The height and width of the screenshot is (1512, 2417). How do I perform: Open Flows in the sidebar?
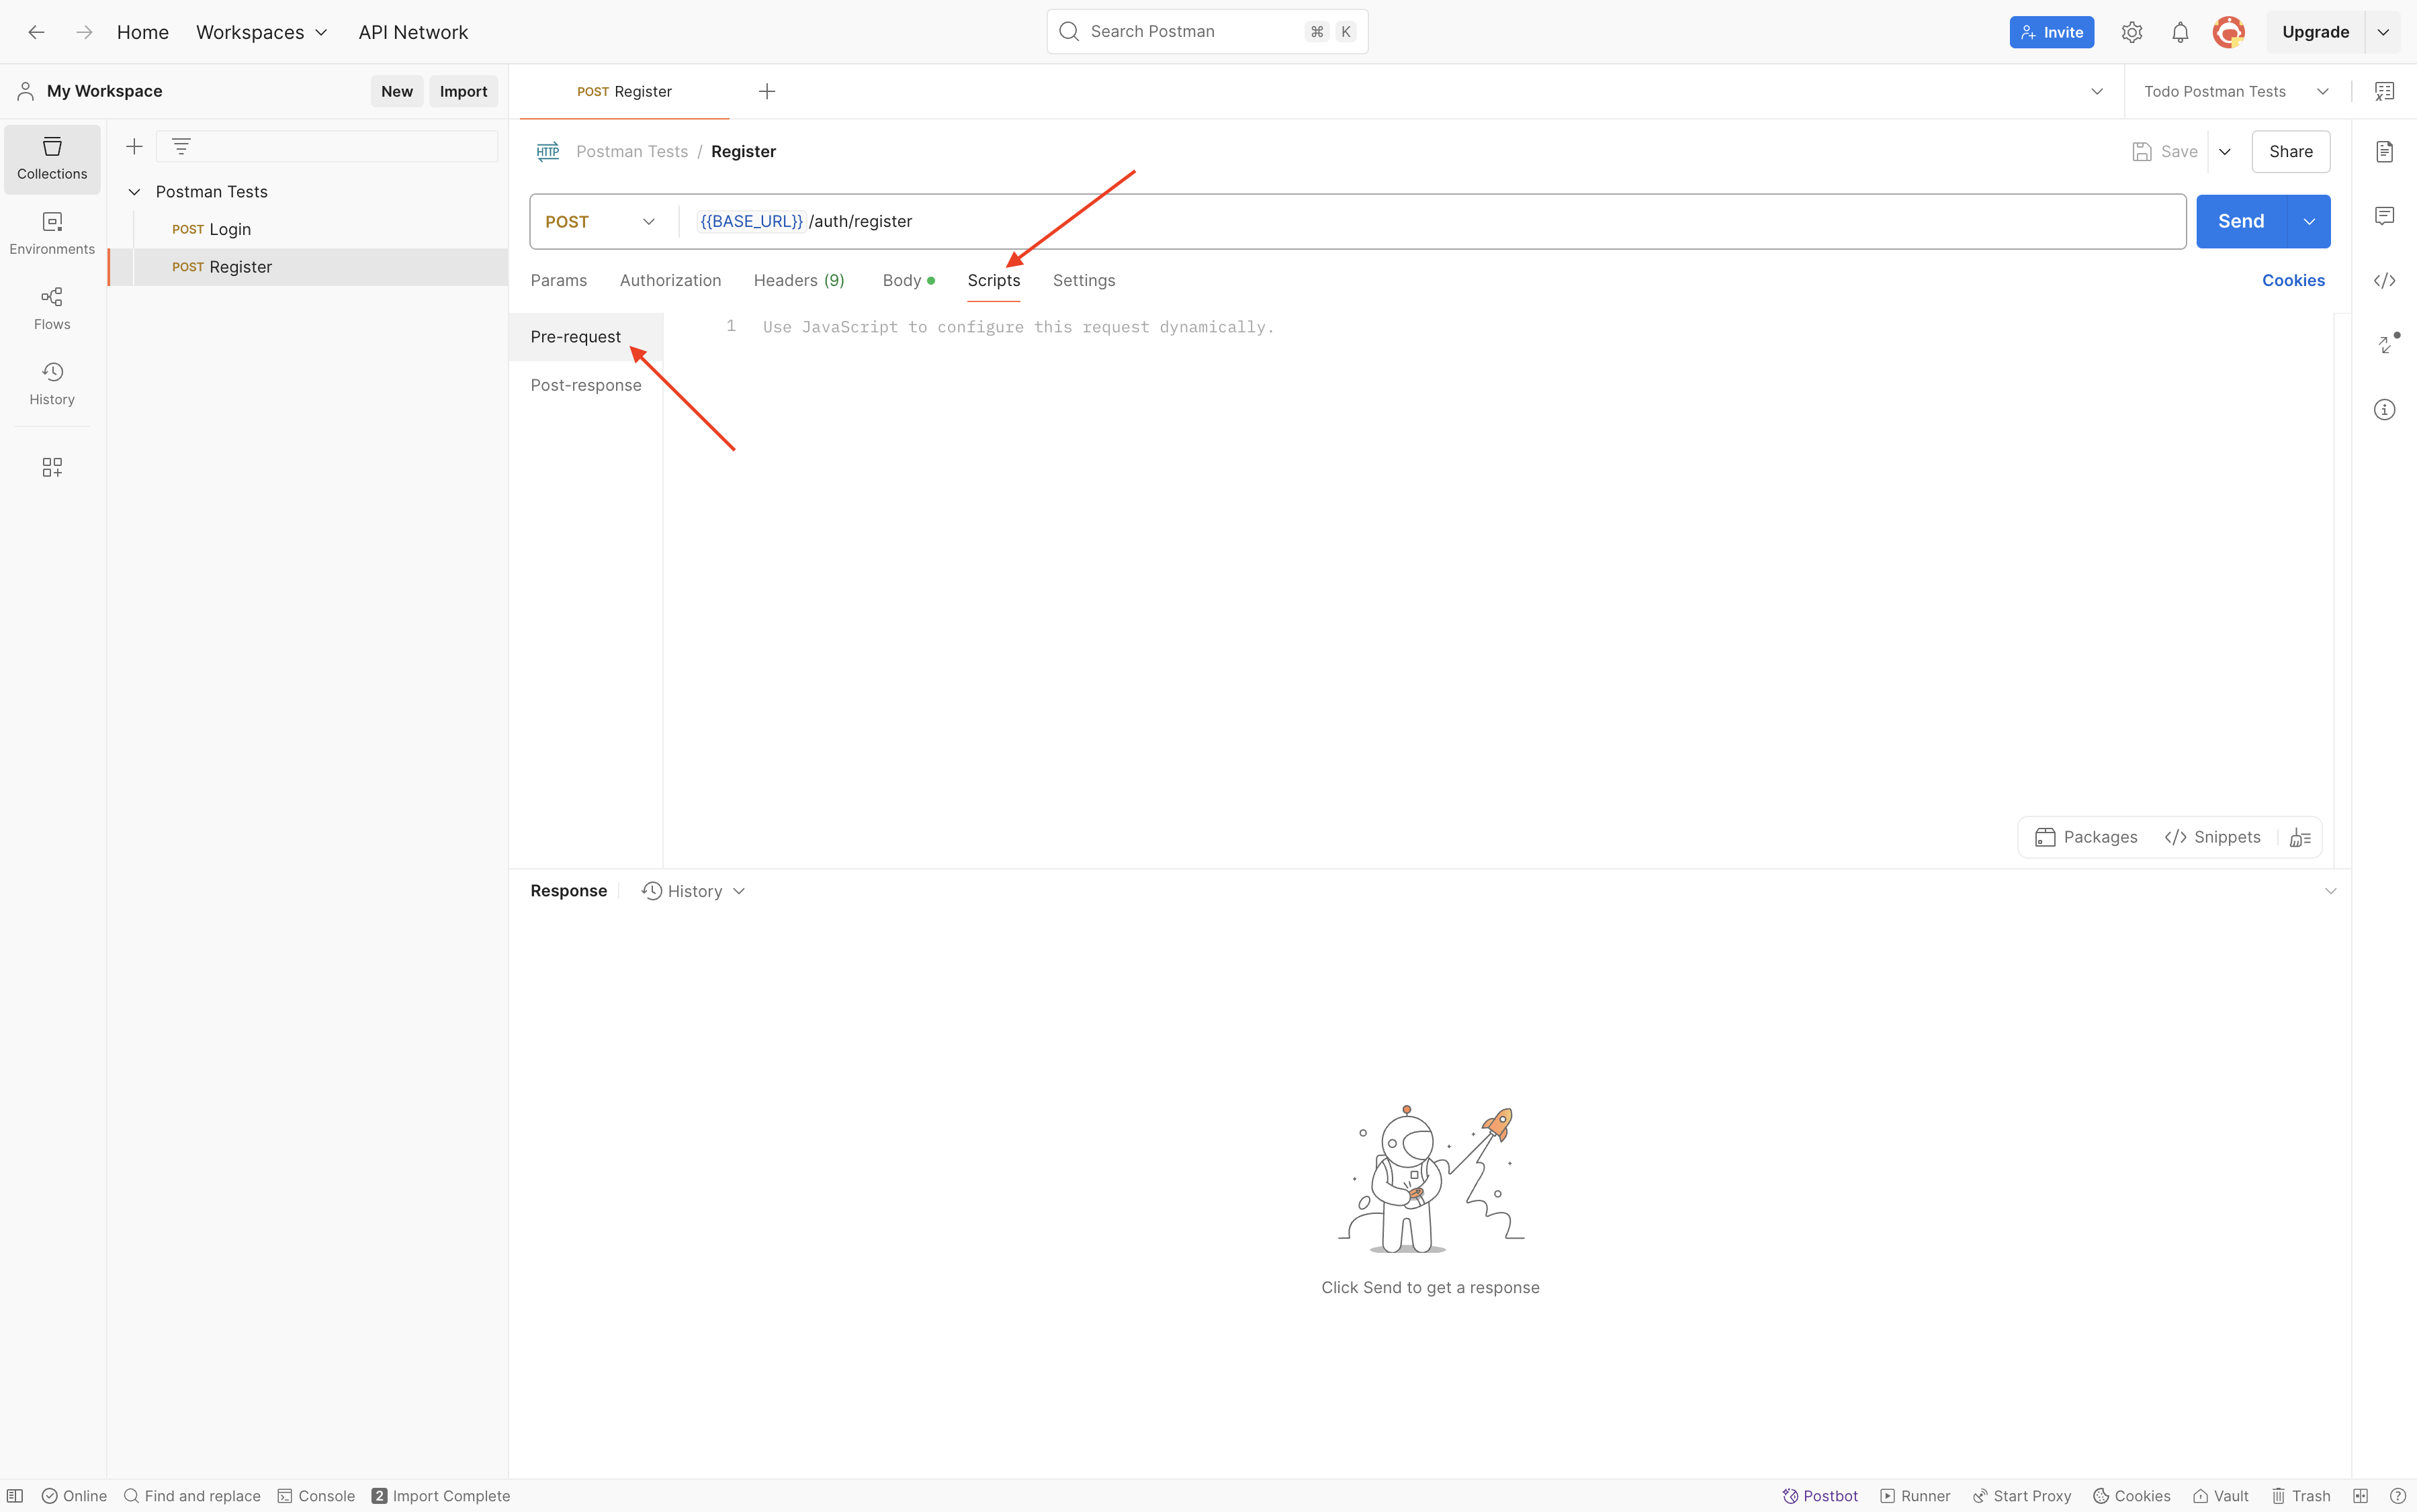[52, 309]
